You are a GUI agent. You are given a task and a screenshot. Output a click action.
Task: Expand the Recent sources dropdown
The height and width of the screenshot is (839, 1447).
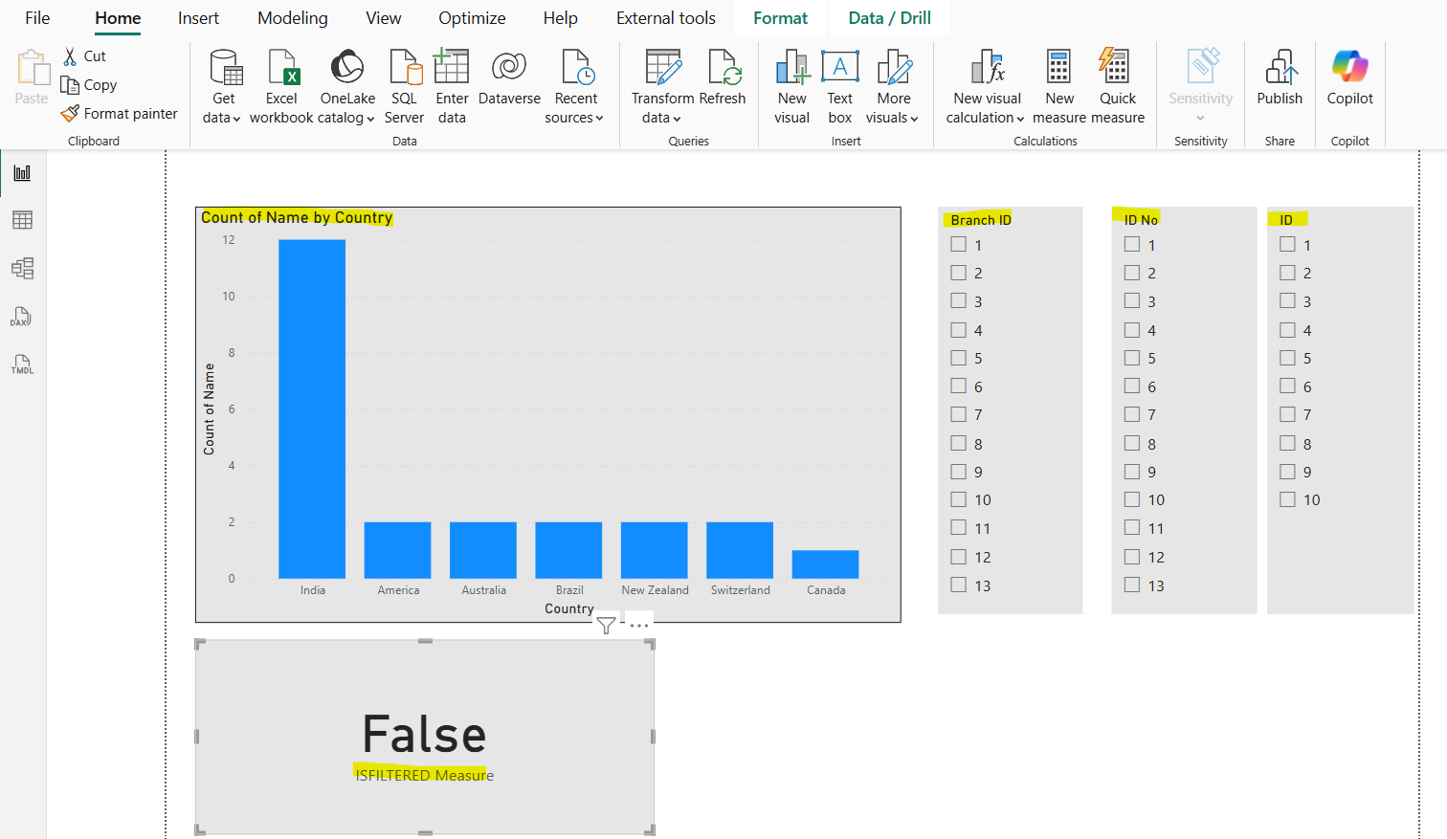tap(575, 84)
